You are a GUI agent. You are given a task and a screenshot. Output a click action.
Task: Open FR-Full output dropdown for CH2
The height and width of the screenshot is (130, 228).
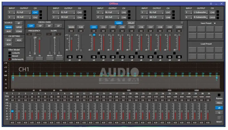pos(24,17)
